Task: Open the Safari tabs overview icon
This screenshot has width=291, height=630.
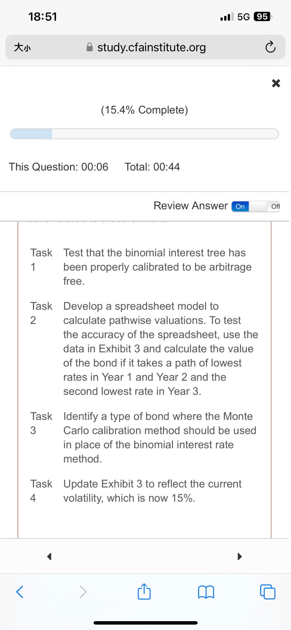Action: tap(268, 592)
